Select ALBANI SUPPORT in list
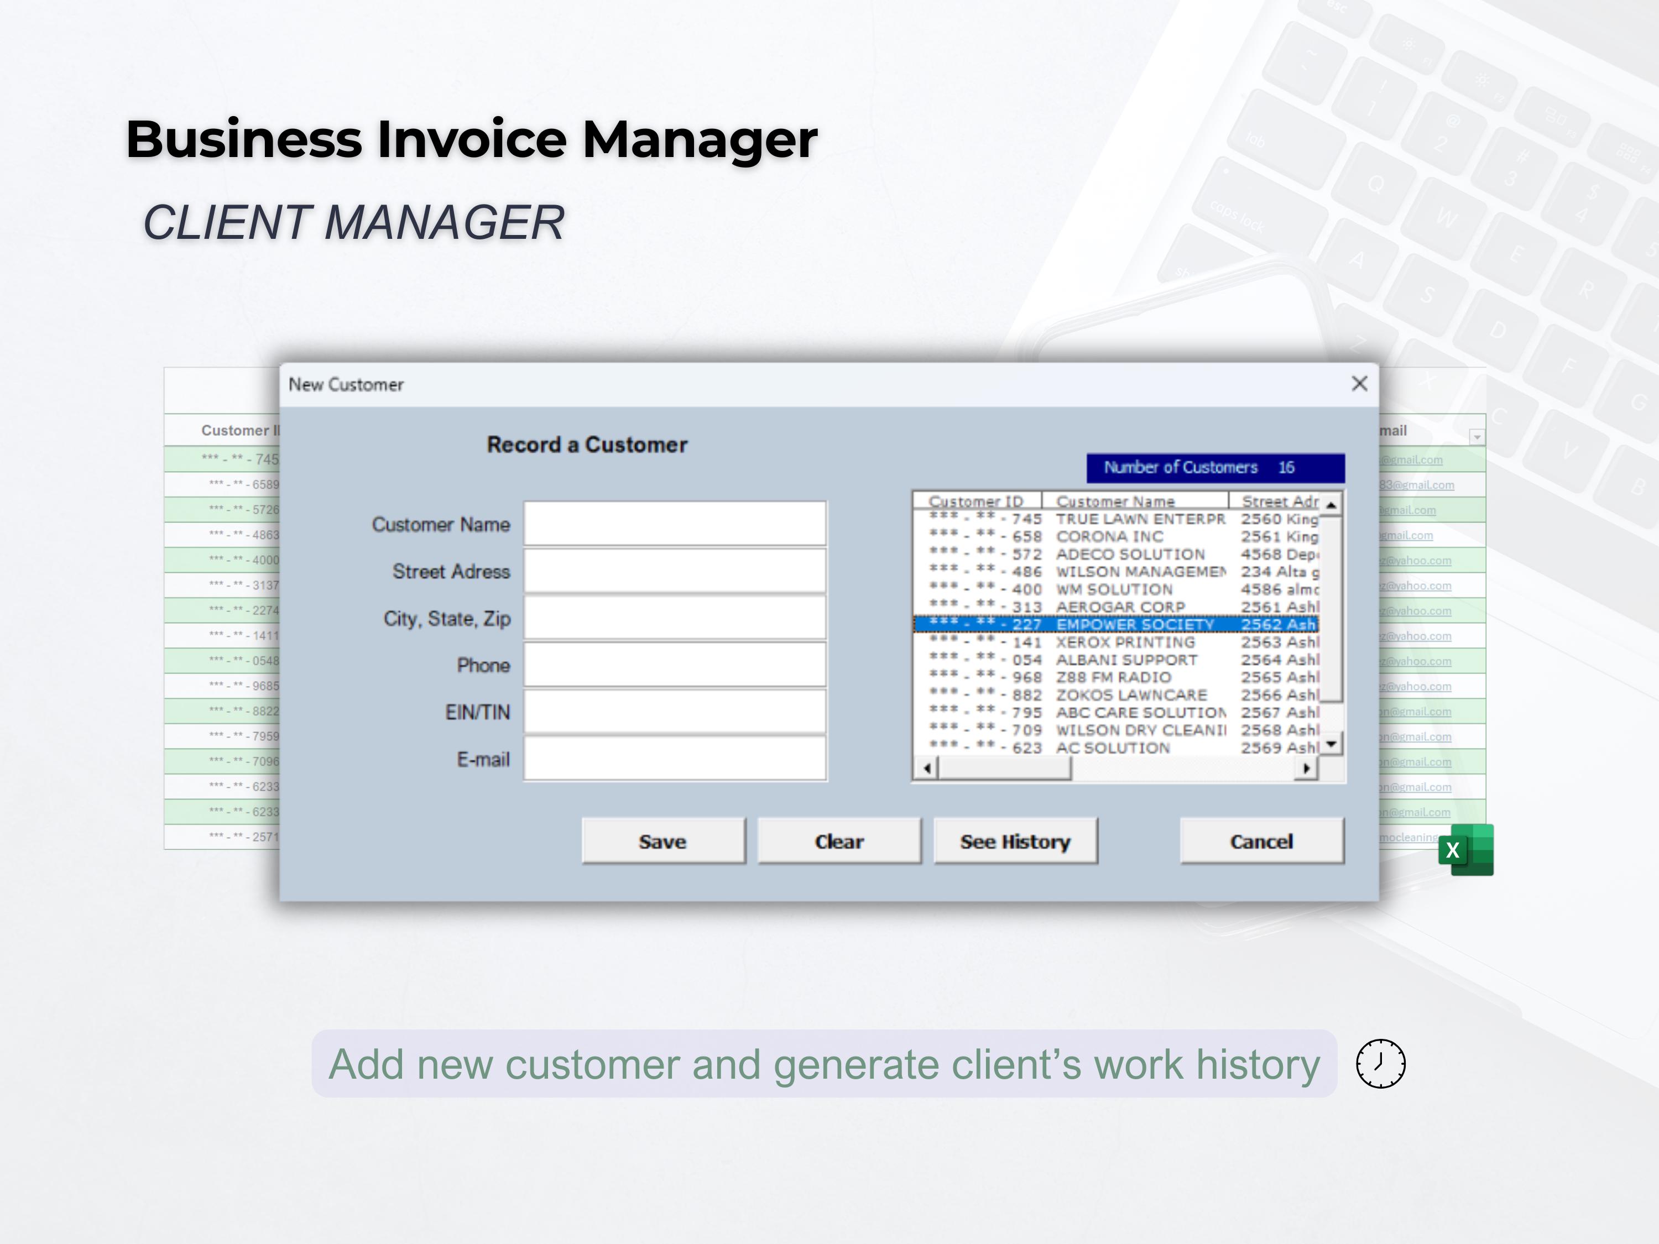This screenshot has width=1659, height=1244. point(1117,660)
